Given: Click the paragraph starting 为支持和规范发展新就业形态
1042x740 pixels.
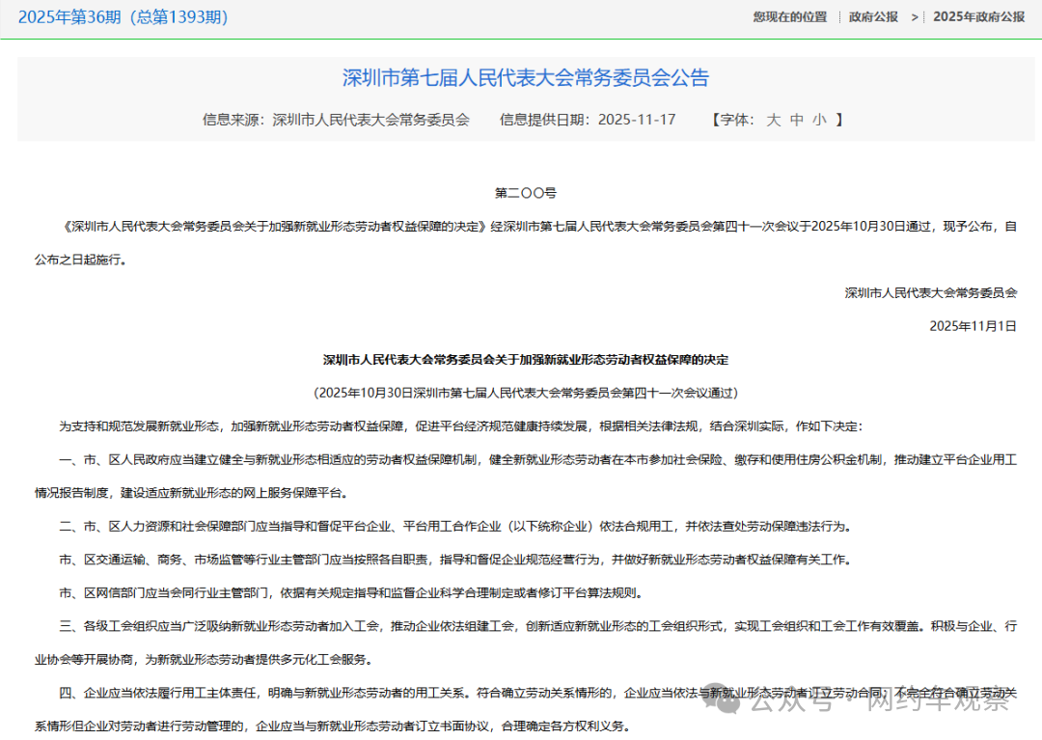Looking at the screenshot, I should 460,426.
